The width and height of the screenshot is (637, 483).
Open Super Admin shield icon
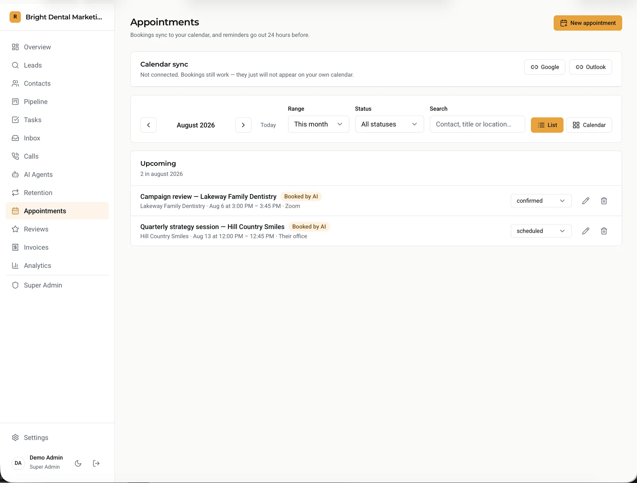point(15,285)
